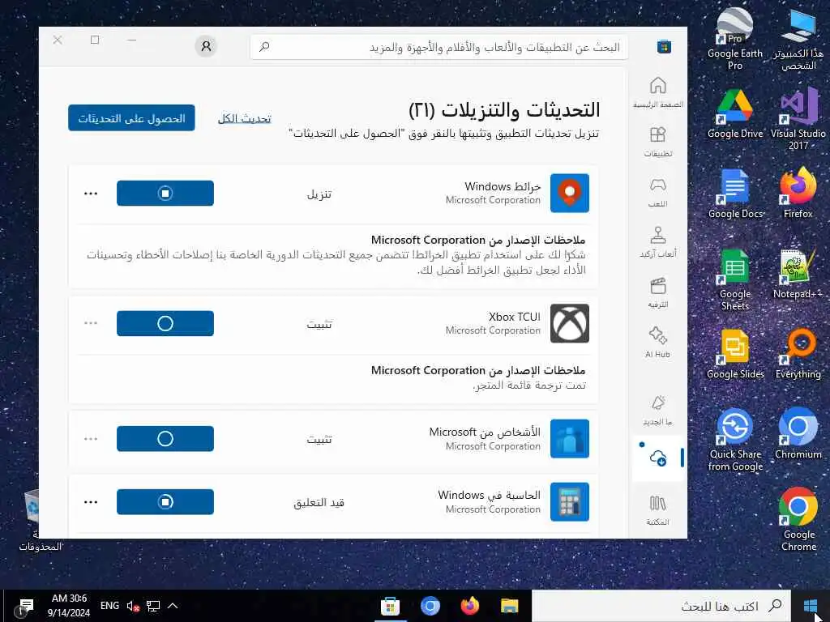This screenshot has width=830, height=622.
Task: Click the Windows Maps app icon
Action: coord(570,193)
